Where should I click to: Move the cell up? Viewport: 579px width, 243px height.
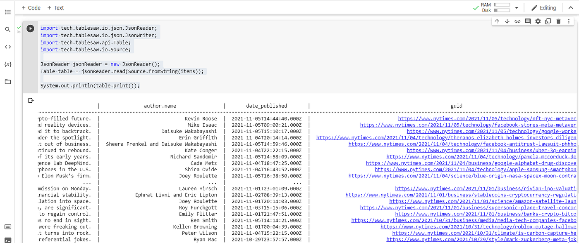tap(497, 21)
